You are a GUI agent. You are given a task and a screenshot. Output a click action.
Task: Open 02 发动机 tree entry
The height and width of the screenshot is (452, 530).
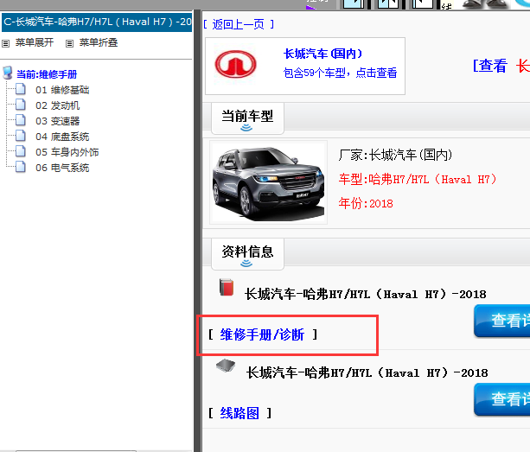[x=57, y=105]
